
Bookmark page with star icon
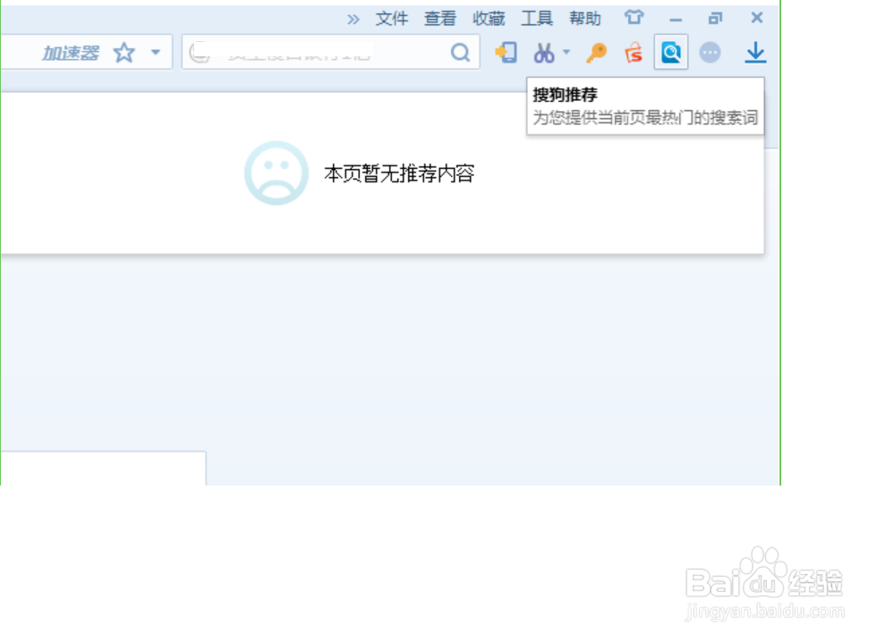pyautogui.click(x=123, y=53)
